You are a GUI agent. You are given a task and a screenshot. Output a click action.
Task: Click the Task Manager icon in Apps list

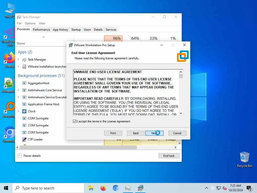pyautogui.click(x=24, y=60)
